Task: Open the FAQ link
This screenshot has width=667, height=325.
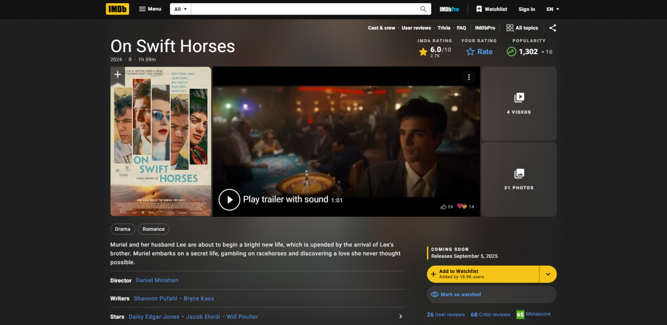Action: [x=462, y=28]
